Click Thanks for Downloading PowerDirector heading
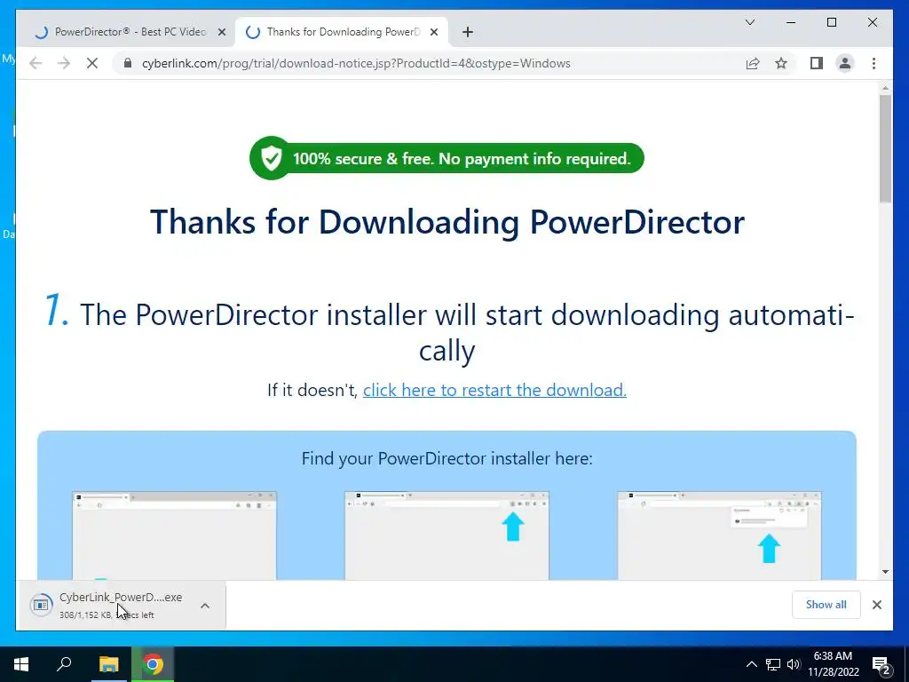 [x=447, y=221]
